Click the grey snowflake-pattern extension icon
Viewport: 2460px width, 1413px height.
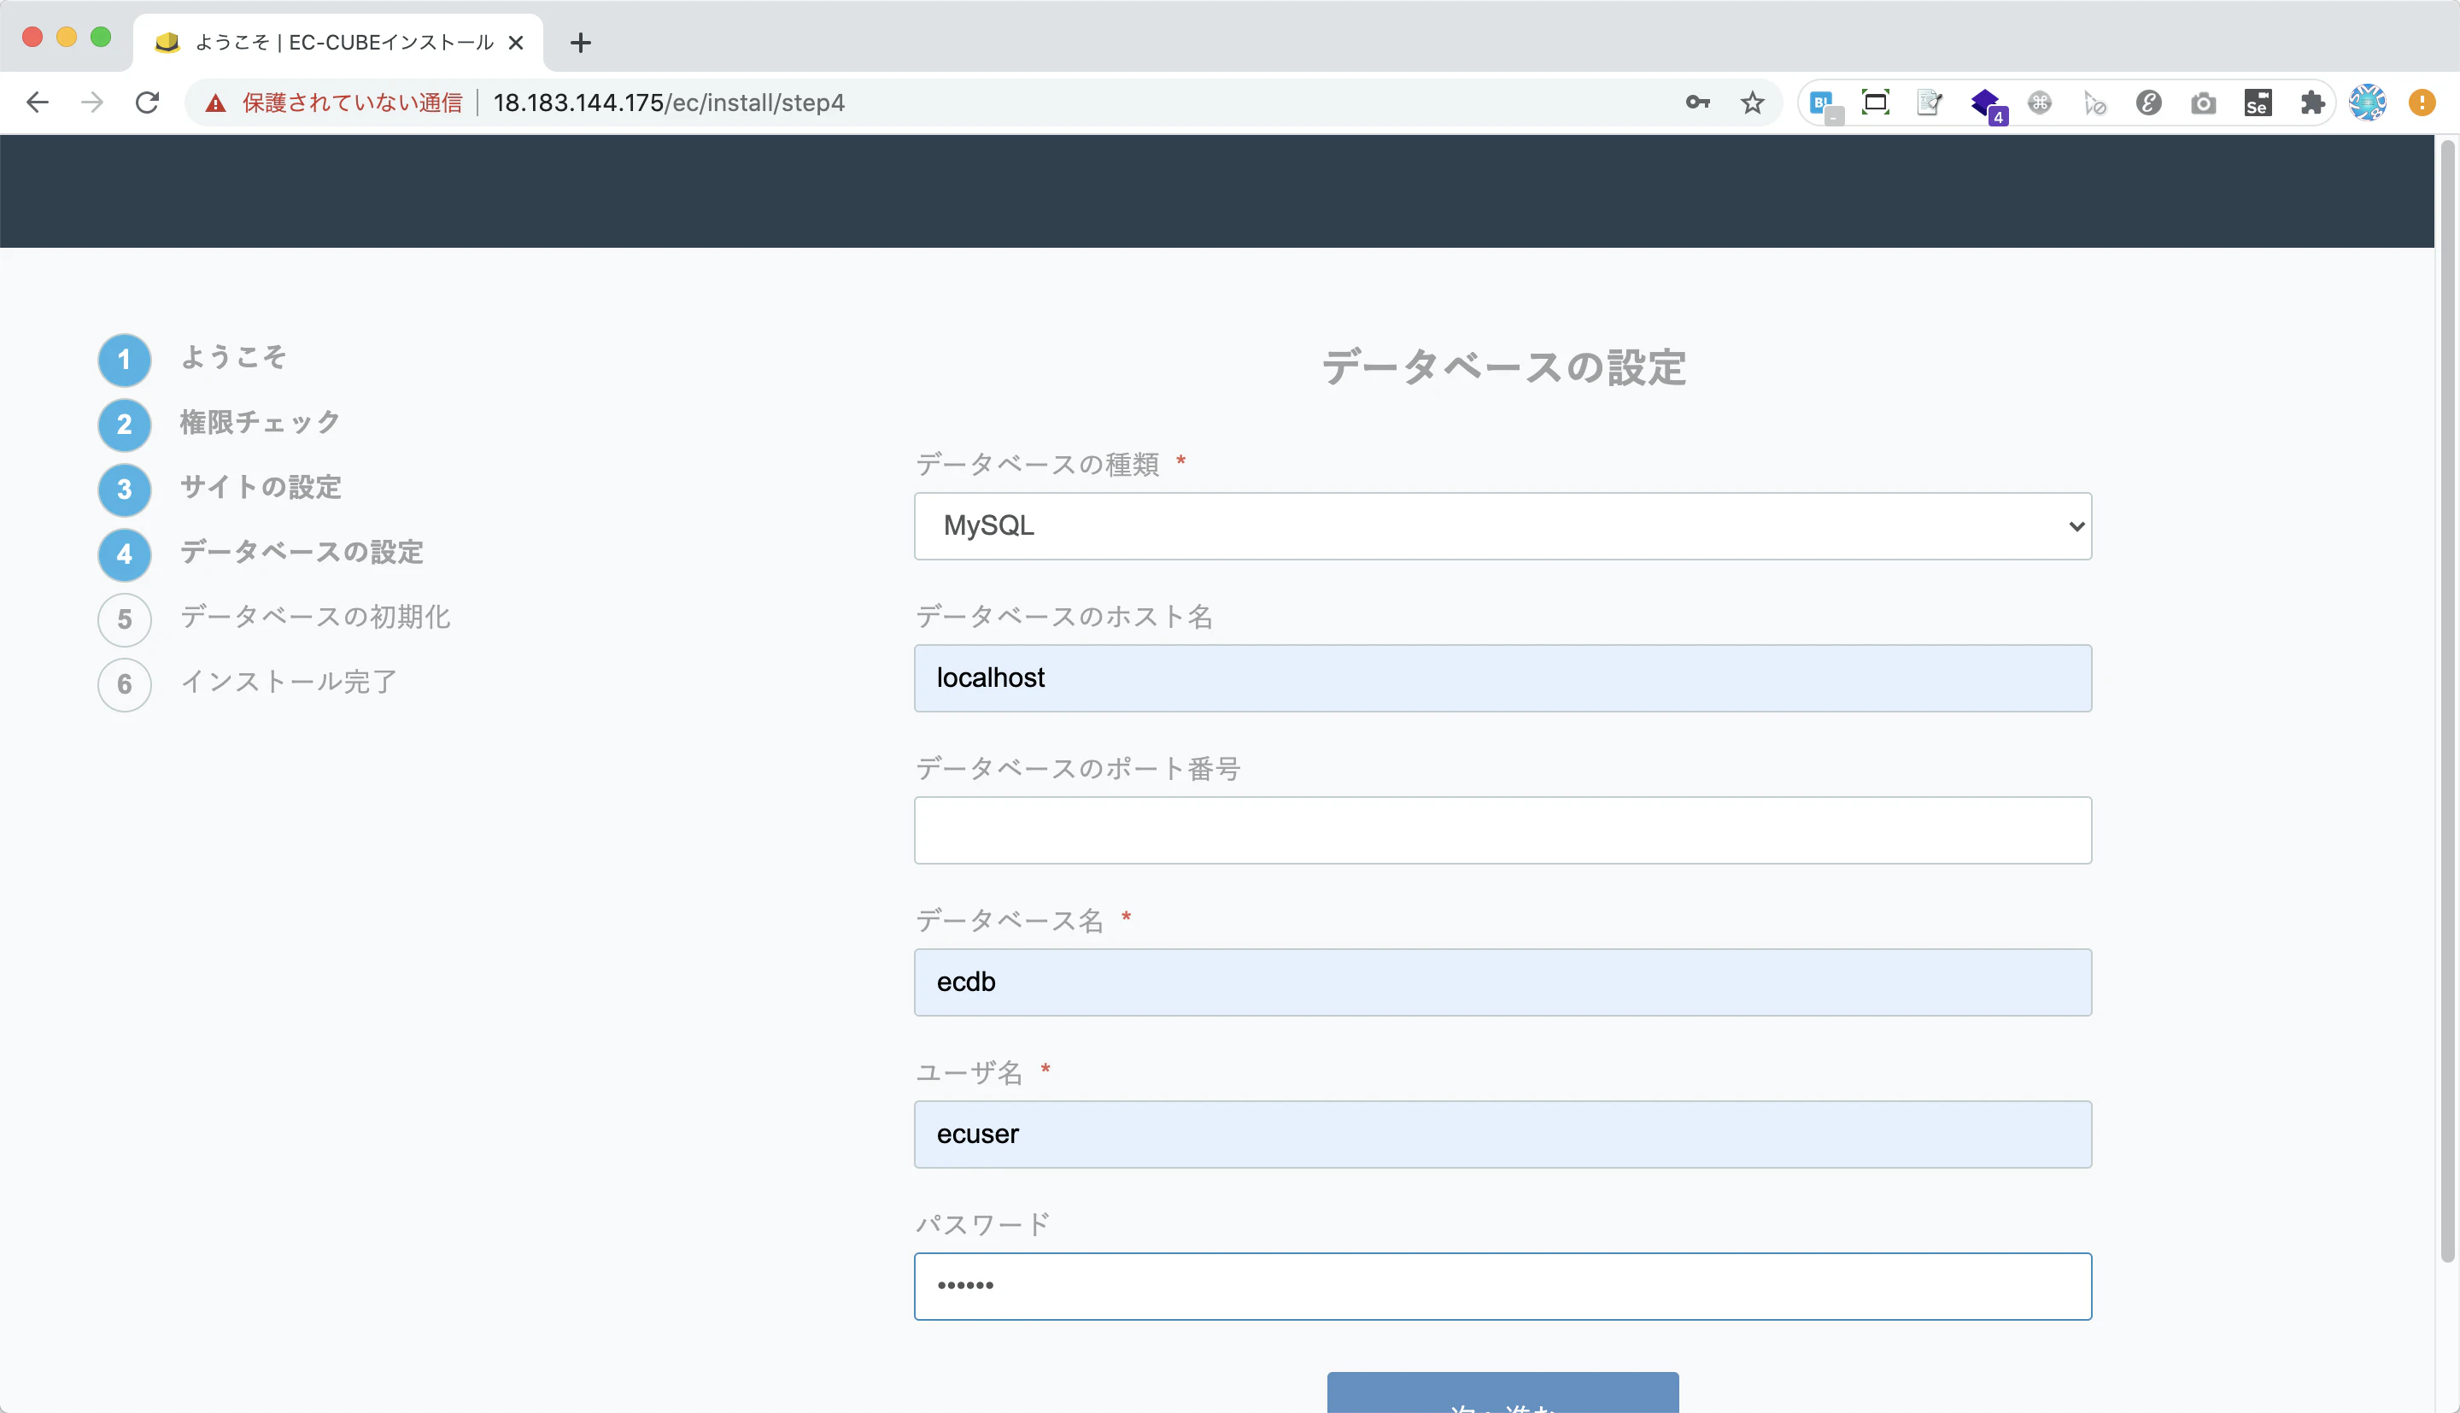[2039, 102]
